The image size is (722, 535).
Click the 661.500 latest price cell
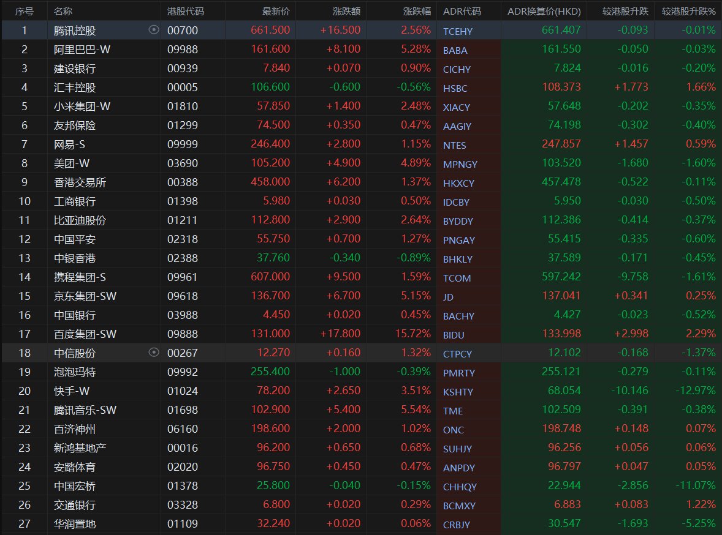(x=270, y=30)
